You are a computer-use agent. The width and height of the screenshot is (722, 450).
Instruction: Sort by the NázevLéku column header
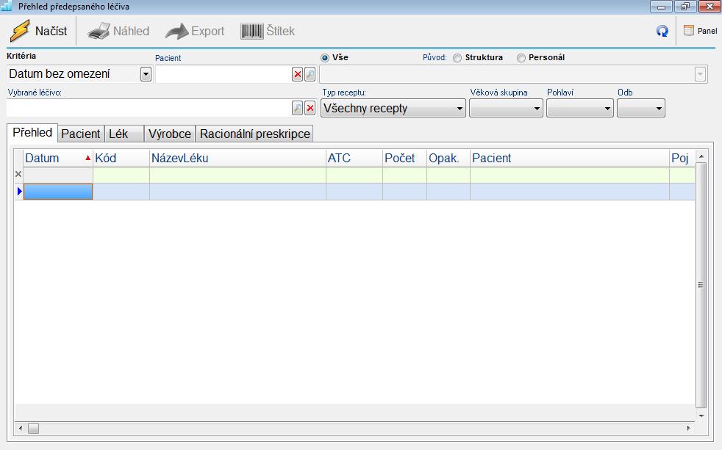[237, 158]
